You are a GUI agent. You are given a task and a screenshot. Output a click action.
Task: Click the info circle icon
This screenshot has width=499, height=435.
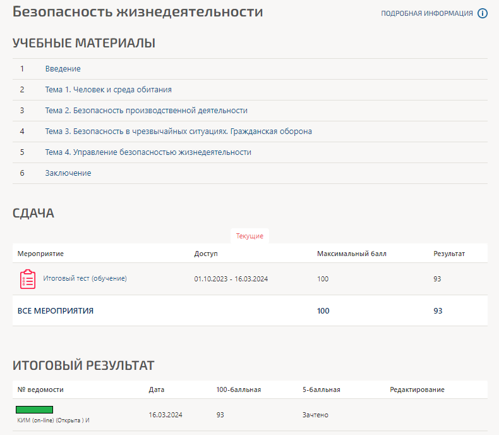click(x=483, y=13)
